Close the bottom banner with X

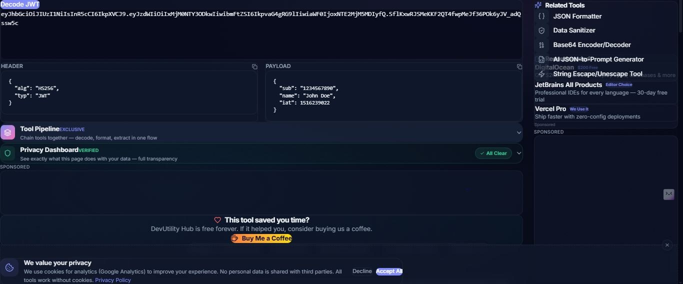(667, 245)
